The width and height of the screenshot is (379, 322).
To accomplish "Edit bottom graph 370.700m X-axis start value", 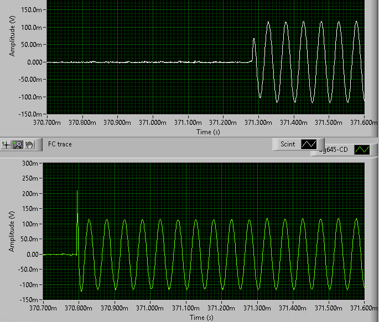I will coord(43,308).
